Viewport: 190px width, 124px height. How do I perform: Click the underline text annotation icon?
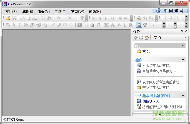pos(119,25)
